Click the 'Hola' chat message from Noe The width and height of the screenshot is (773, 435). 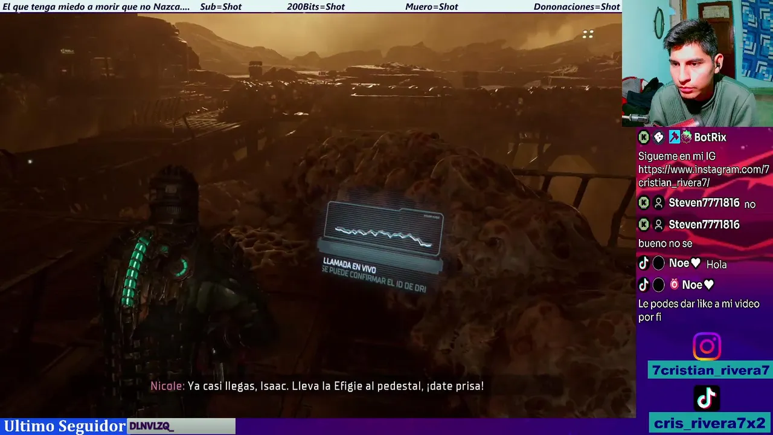point(716,264)
